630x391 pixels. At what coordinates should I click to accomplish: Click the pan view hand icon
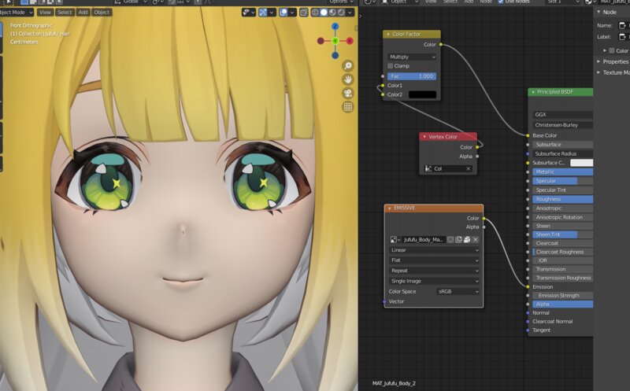[x=348, y=79]
